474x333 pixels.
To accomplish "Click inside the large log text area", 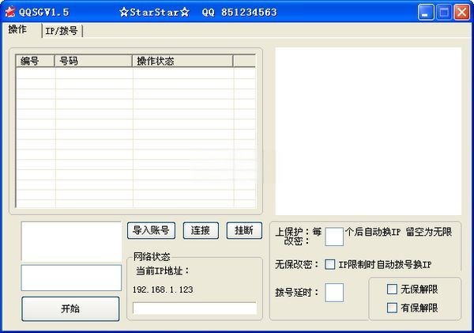I will coord(367,127).
